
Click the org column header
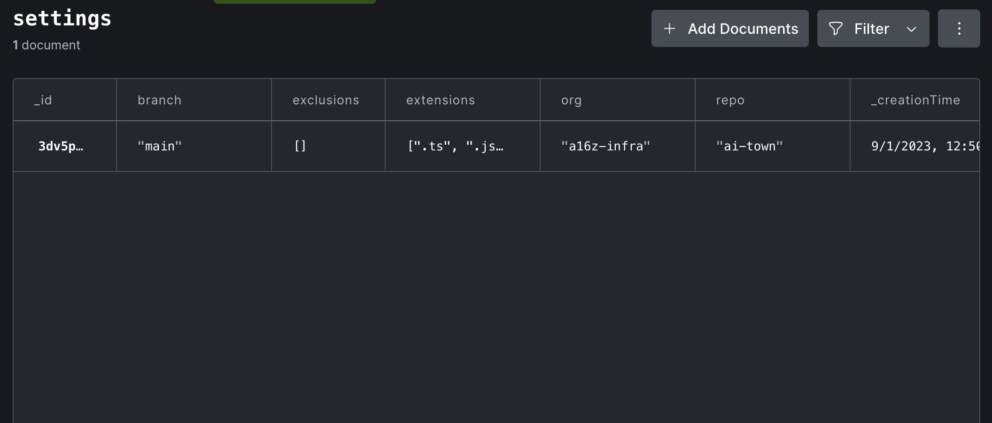pos(571,100)
